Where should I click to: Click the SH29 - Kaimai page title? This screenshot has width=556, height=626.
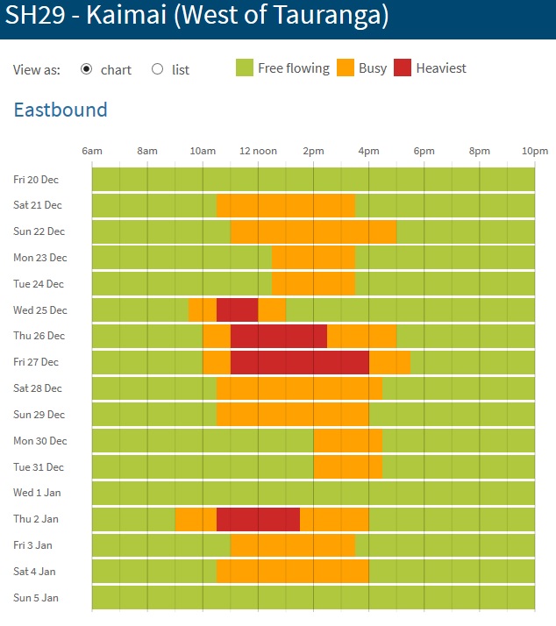pyautogui.click(x=197, y=16)
